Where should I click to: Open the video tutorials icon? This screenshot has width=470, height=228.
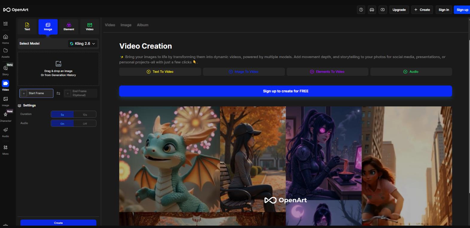tap(382, 10)
